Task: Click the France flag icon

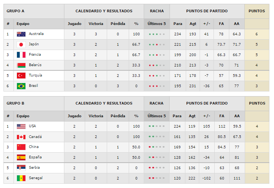Action: coord(21,55)
